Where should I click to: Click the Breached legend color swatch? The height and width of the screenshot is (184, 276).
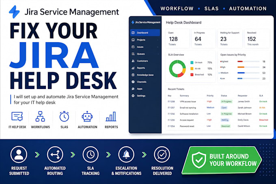pos(192,75)
